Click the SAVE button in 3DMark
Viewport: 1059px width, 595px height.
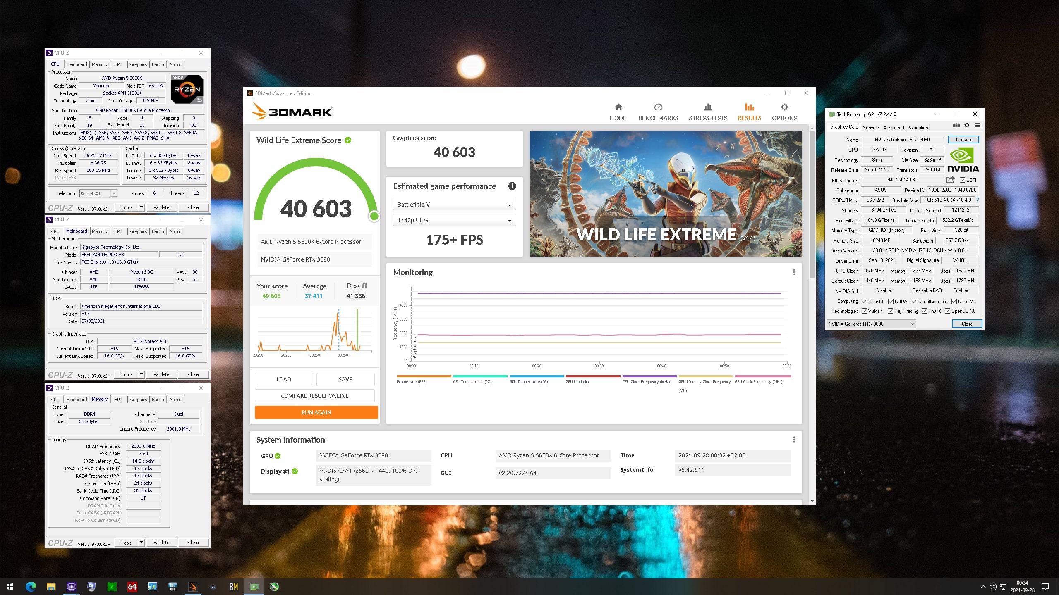(x=345, y=379)
